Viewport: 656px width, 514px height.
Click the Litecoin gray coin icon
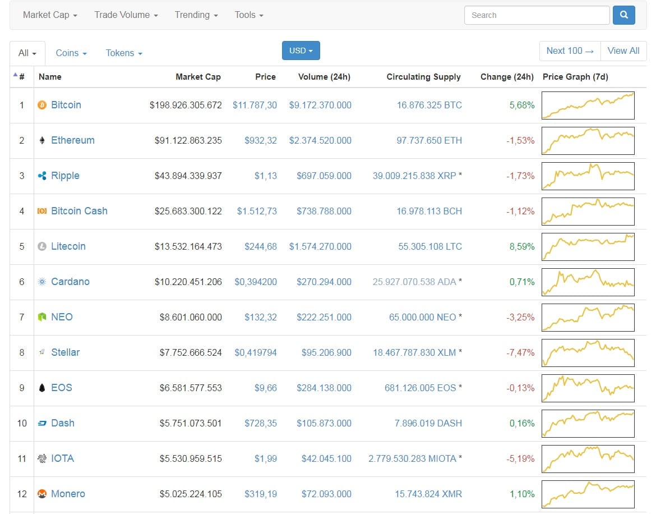click(x=42, y=246)
